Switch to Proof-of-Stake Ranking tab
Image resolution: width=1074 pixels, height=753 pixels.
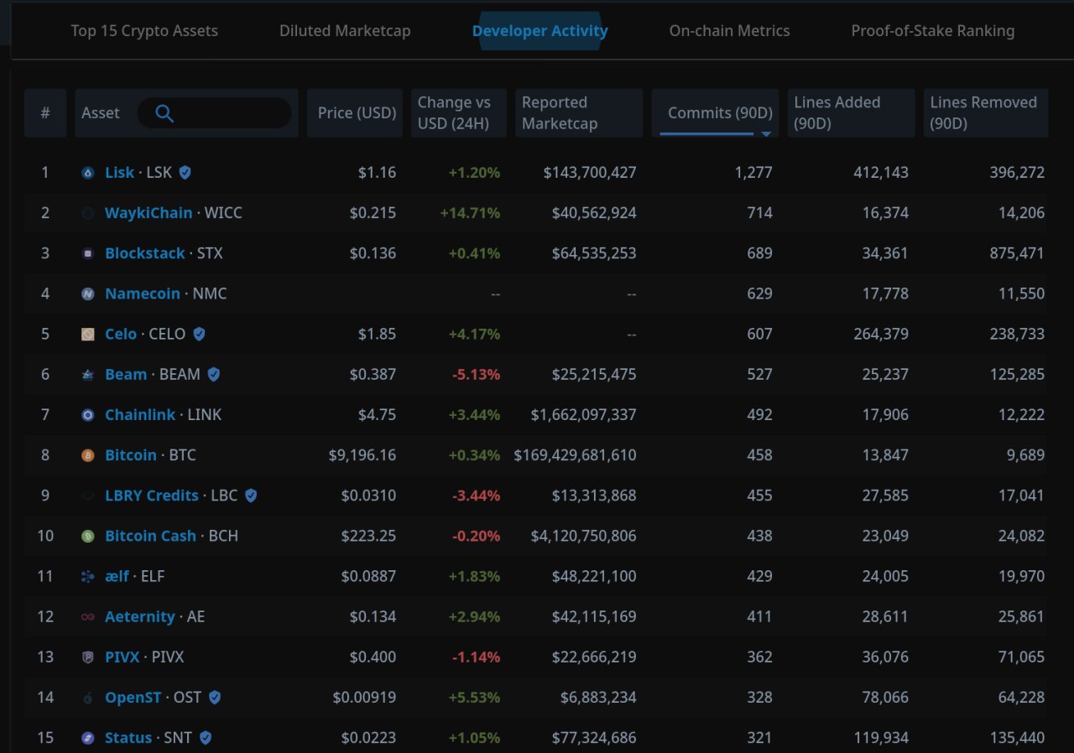933,31
